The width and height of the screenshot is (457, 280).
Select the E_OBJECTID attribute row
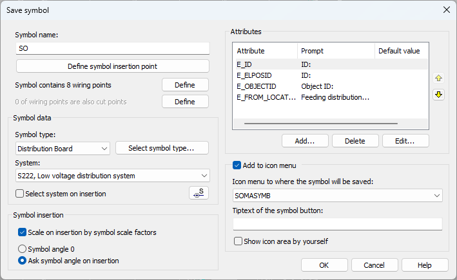331,86
